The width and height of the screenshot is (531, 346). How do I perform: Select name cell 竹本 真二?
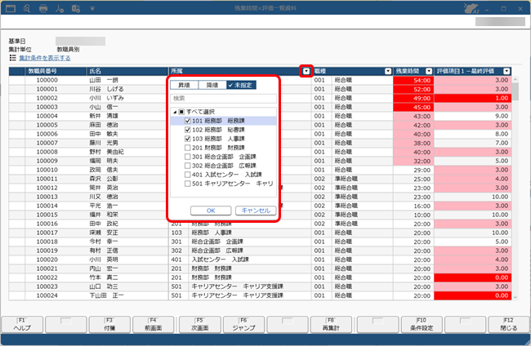(127, 277)
